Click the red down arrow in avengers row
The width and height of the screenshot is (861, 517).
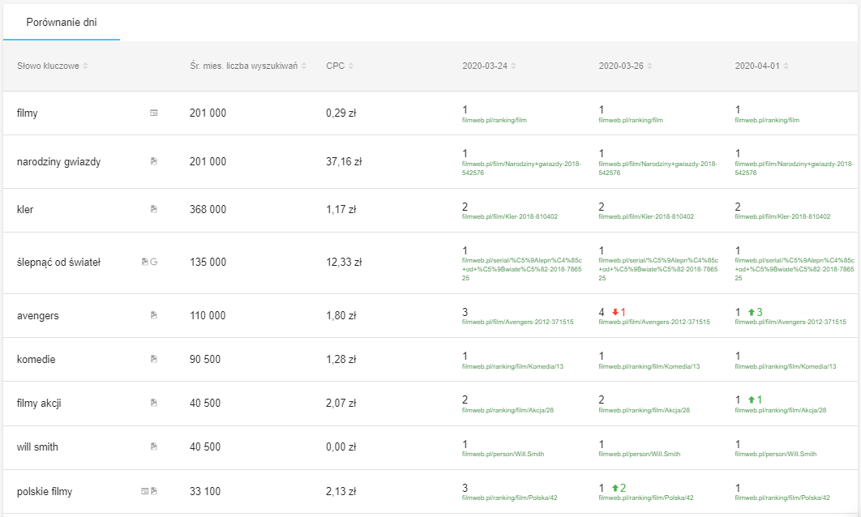click(x=615, y=312)
